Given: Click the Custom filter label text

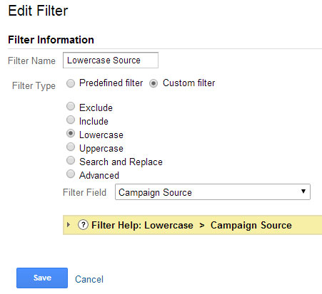Looking at the screenshot, I should 189,83.
